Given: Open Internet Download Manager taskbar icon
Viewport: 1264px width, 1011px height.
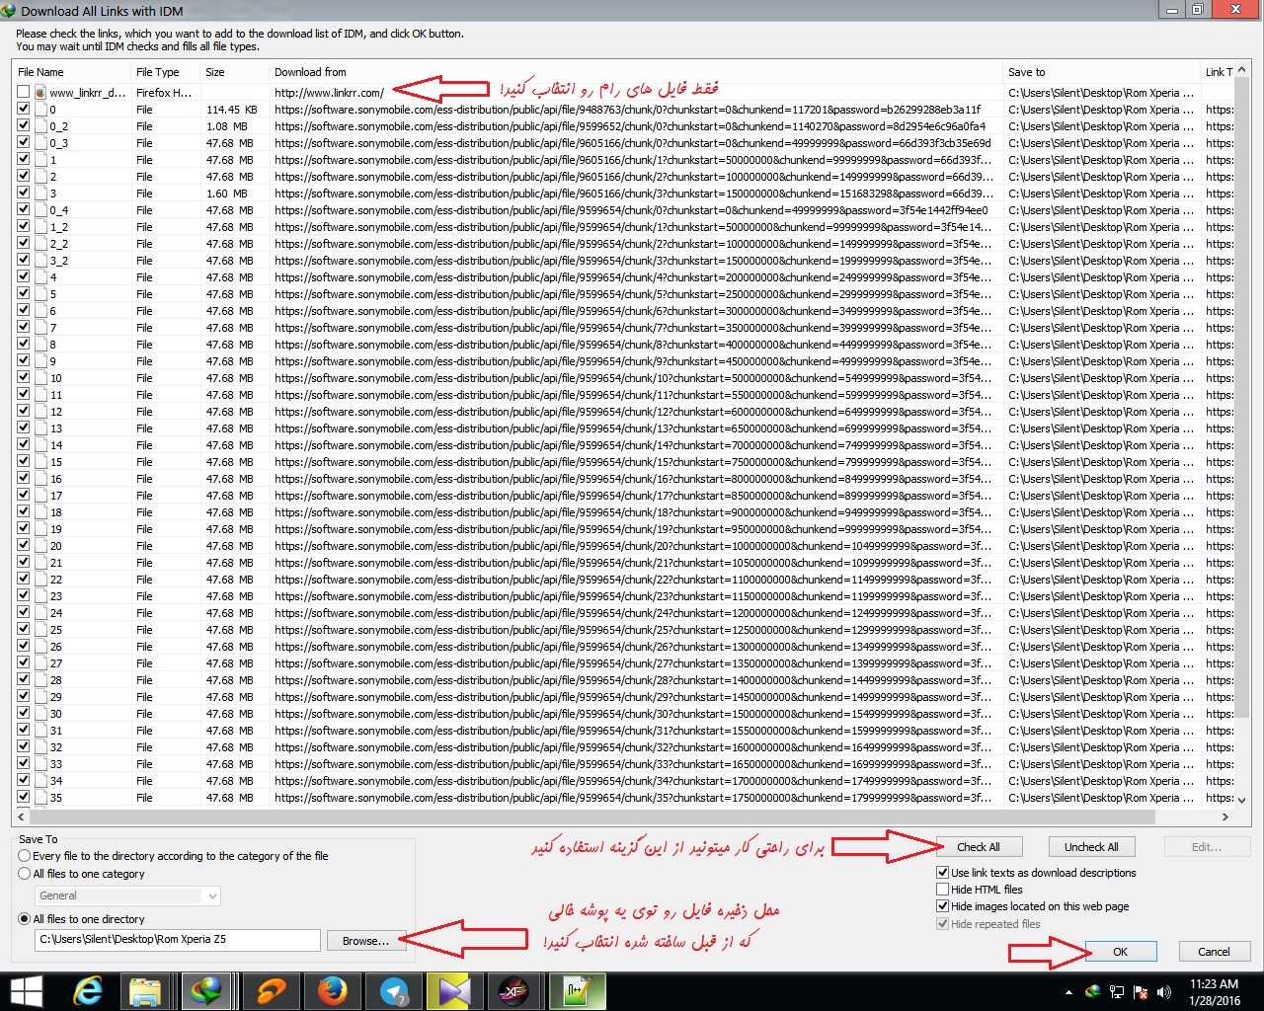Looking at the screenshot, I should pyautogui.click(x=206, y=991).
